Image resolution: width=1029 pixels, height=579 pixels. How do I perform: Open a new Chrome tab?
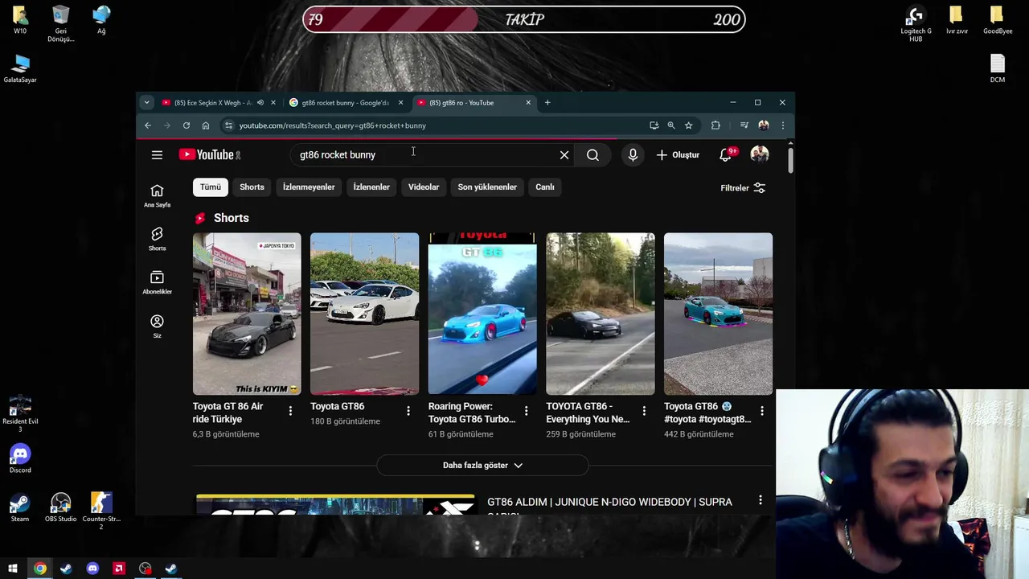click(x=547, y=102)
